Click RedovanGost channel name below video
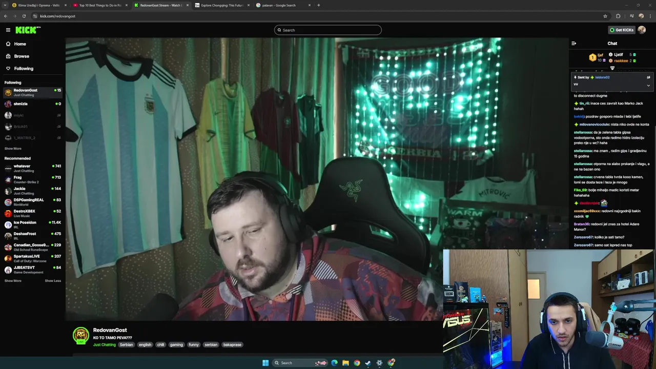 (x=110, y=330)
